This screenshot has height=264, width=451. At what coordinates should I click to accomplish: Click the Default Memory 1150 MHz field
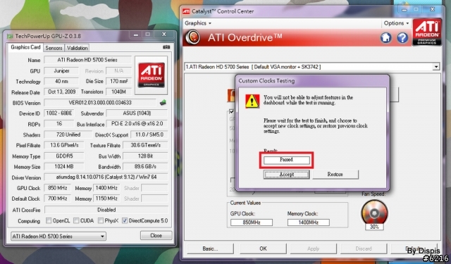click(x=106, y=199)
